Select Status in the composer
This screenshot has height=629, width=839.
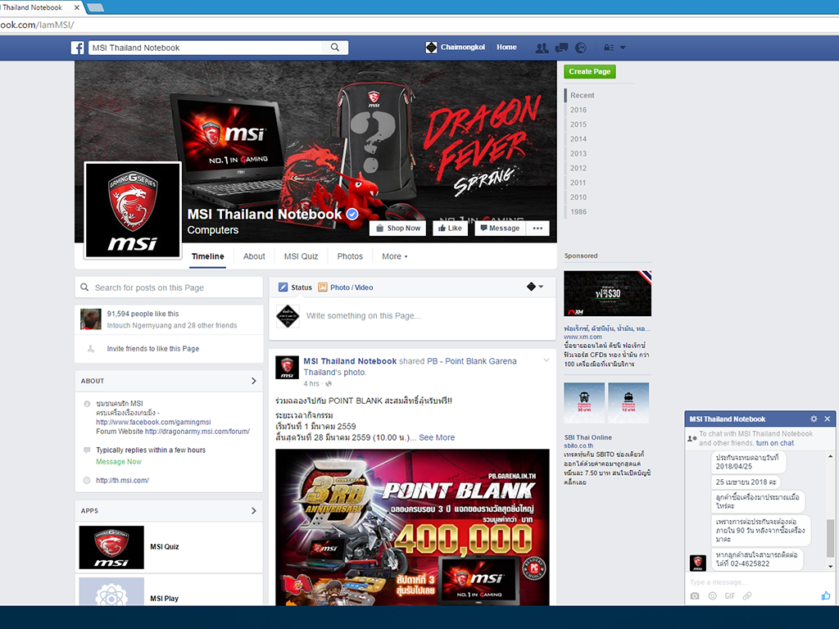click(x=295, y=287)
